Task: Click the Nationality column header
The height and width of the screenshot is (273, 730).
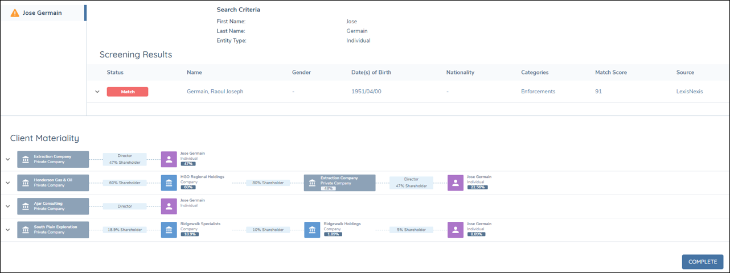Action: (460, 72)
